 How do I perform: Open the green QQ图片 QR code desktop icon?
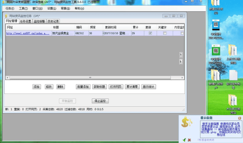point(216,51)
